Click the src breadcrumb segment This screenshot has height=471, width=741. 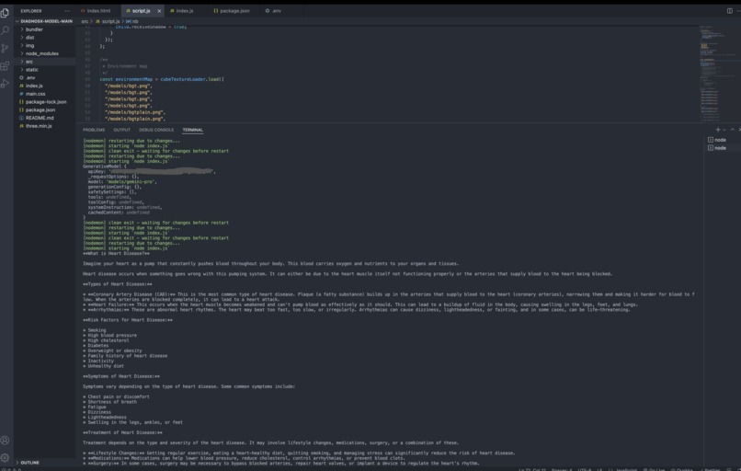(85, 21)
